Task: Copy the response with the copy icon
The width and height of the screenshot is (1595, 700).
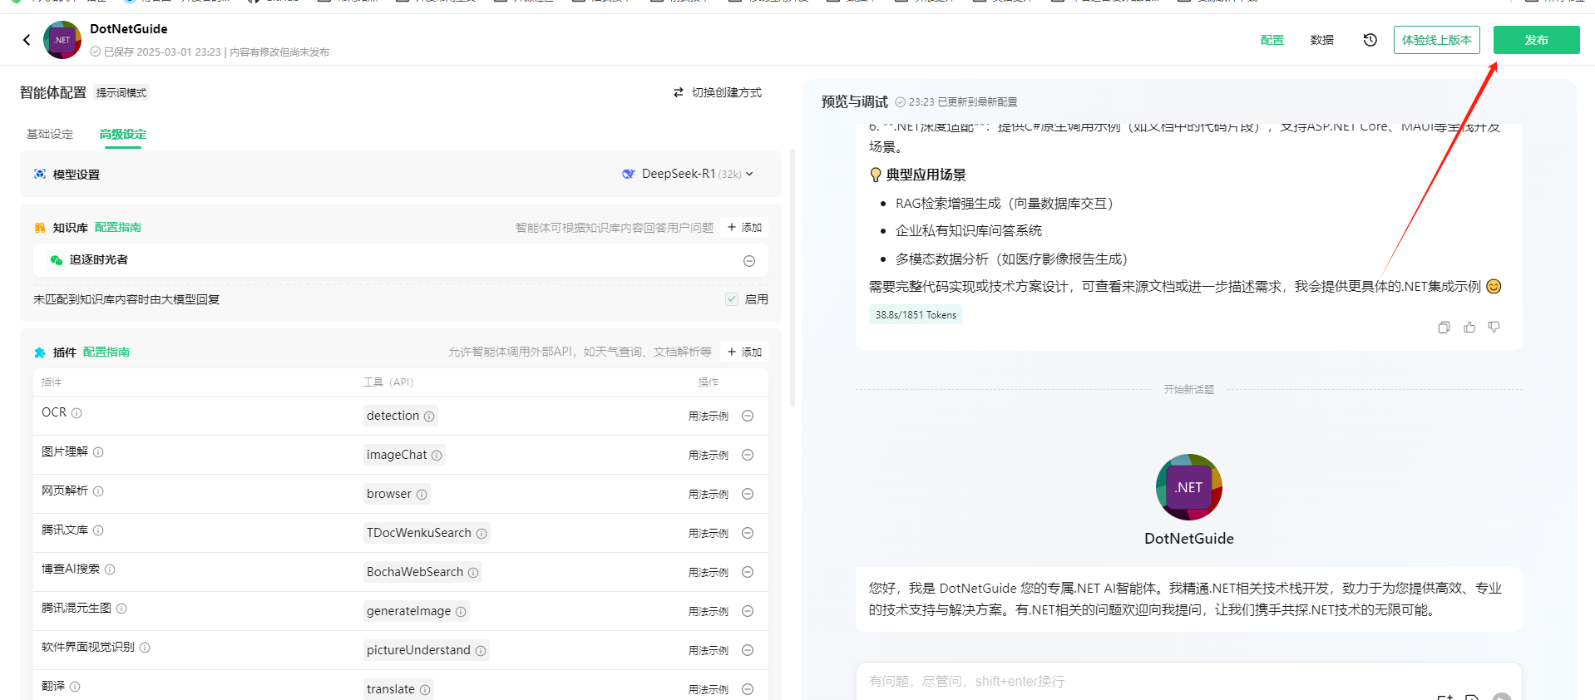Action: coord(1444,328)
